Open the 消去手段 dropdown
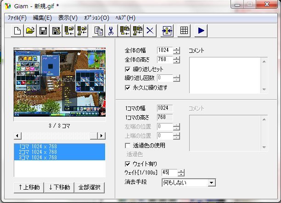This screenshot has height=203, width=281. tap(212, 183)
